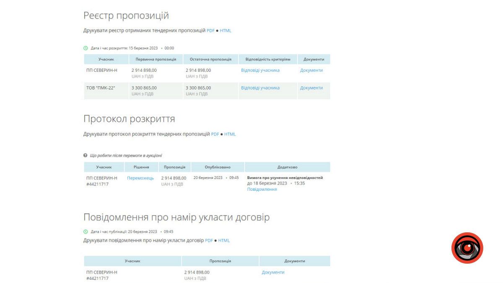Open the PDF version of the proposals registry

(209, 30)
